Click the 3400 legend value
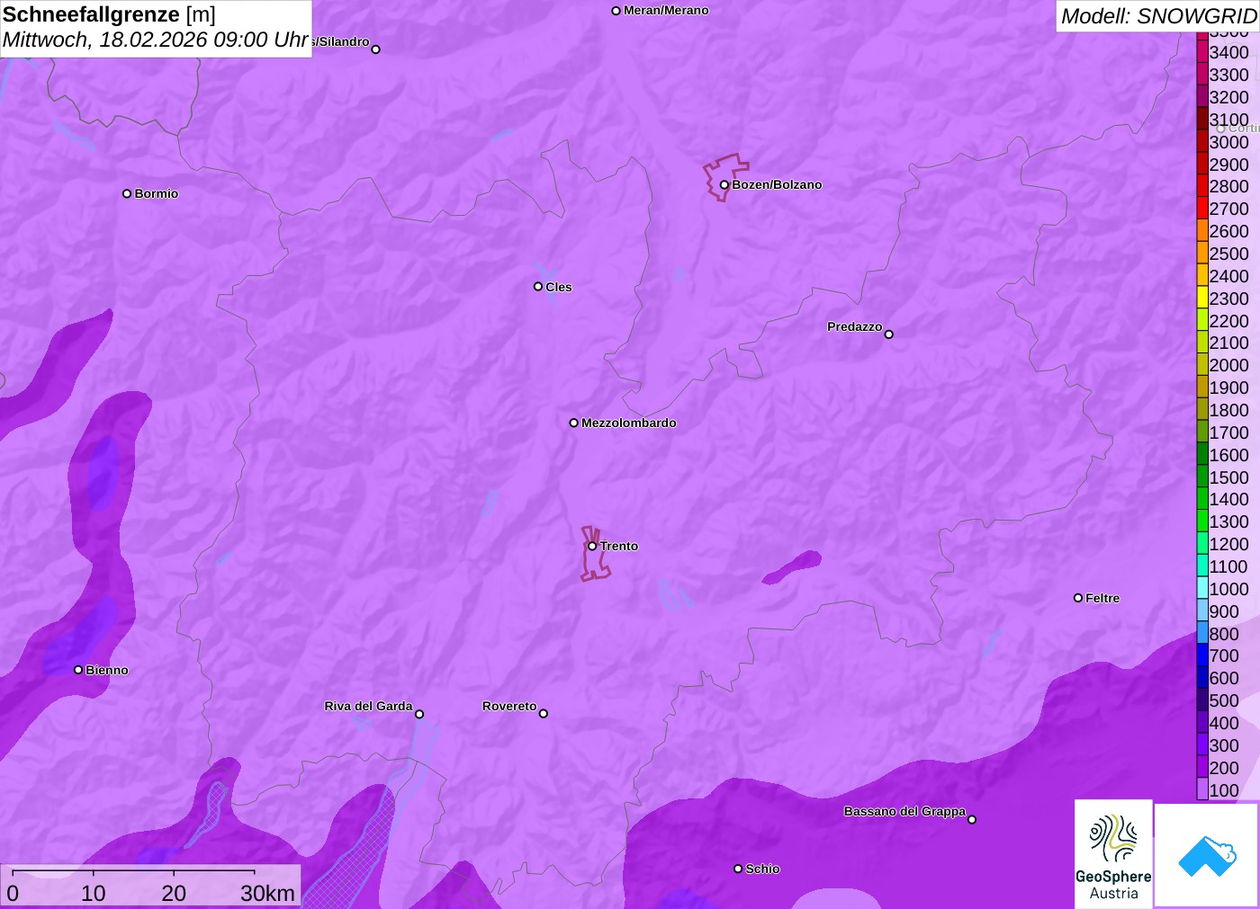 (1228, 52)
